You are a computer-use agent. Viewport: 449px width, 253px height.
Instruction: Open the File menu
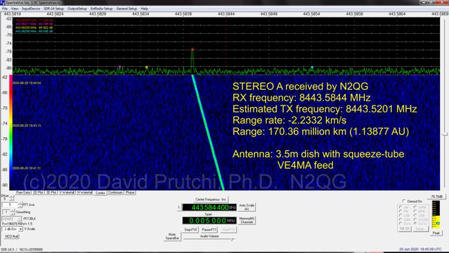click(x=5, y=8)
